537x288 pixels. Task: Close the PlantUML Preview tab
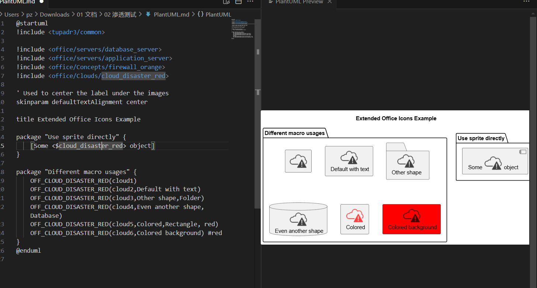(329, 2)
